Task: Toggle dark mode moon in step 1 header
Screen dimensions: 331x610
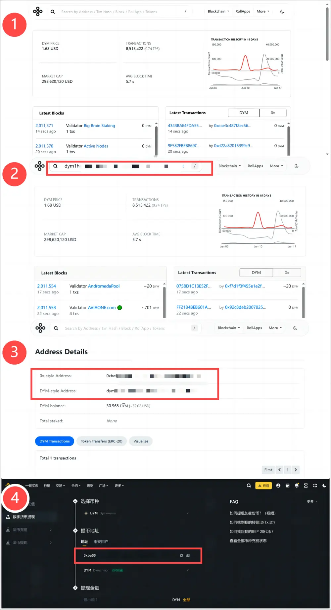Action: 282,12
